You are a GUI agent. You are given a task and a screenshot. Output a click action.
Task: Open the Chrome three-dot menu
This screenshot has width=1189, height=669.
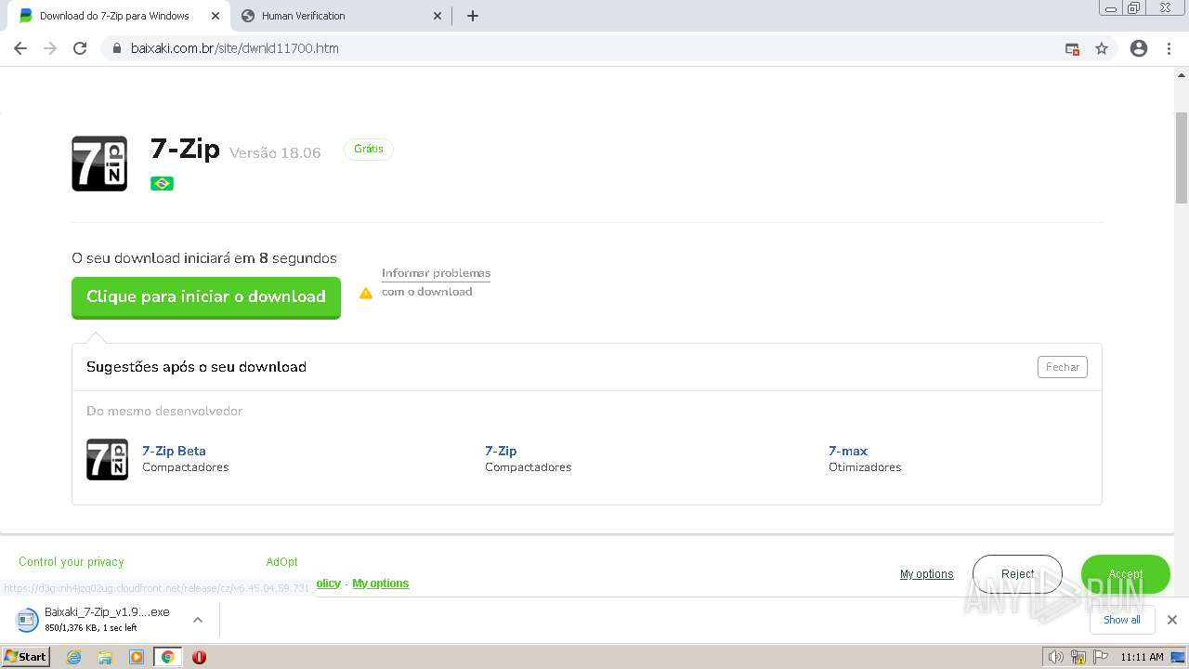pos(1169,48)
